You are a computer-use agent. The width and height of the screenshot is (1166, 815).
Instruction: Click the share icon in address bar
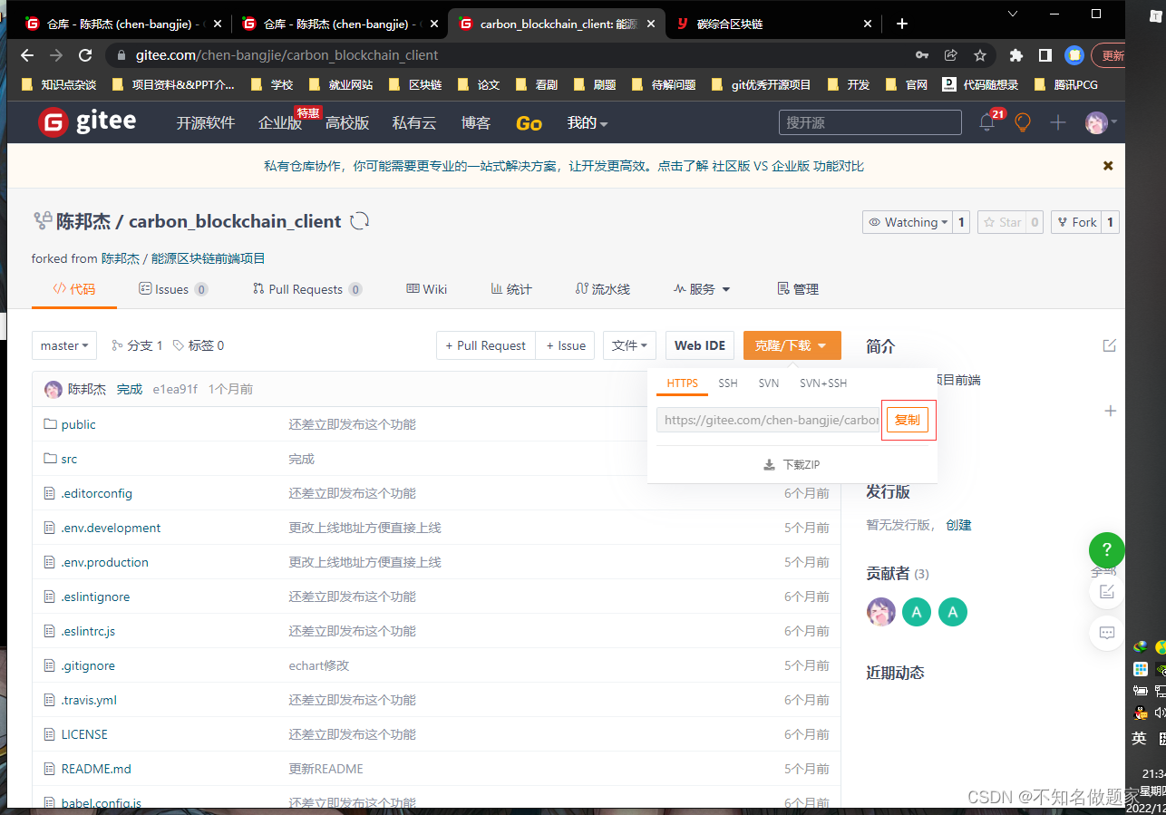point(951,55)
